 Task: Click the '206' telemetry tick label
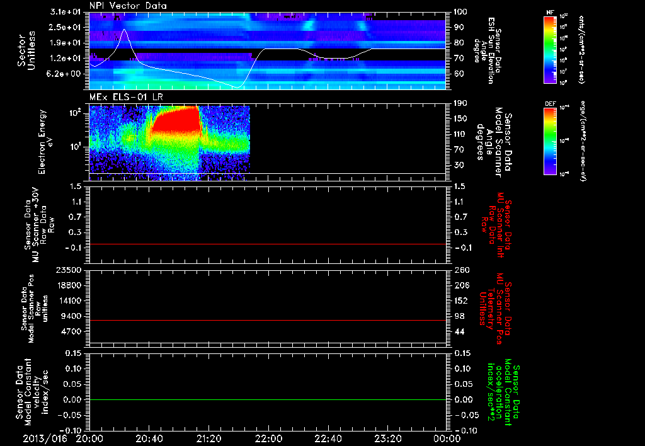(x=462, y=285)
